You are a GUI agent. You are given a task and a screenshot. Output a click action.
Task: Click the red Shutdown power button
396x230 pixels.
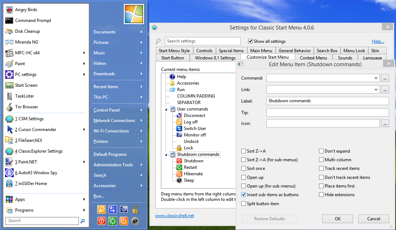[x=101, y=221]
